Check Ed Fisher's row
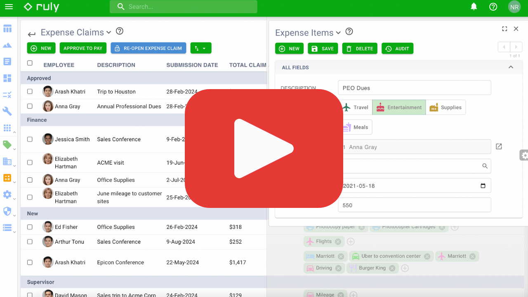Viewport: 528px width, 297px height. [30, 227]
